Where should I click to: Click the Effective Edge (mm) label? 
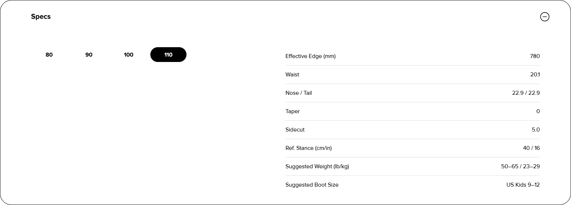pos(310,56)
